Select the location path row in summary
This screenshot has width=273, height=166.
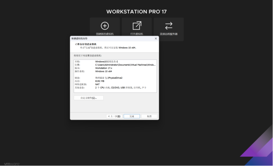tap(115, 65)
